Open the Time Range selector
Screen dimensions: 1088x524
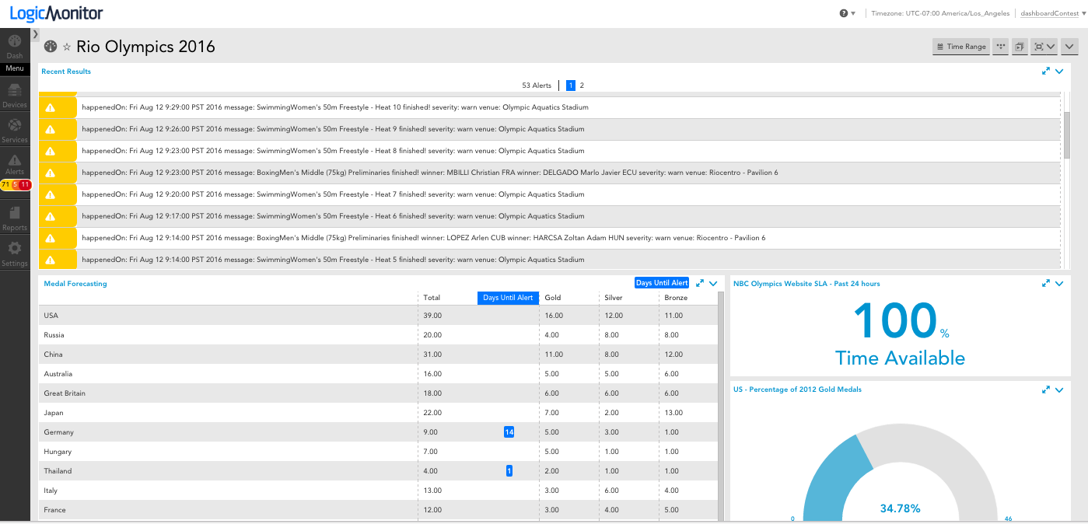[961, 47]
